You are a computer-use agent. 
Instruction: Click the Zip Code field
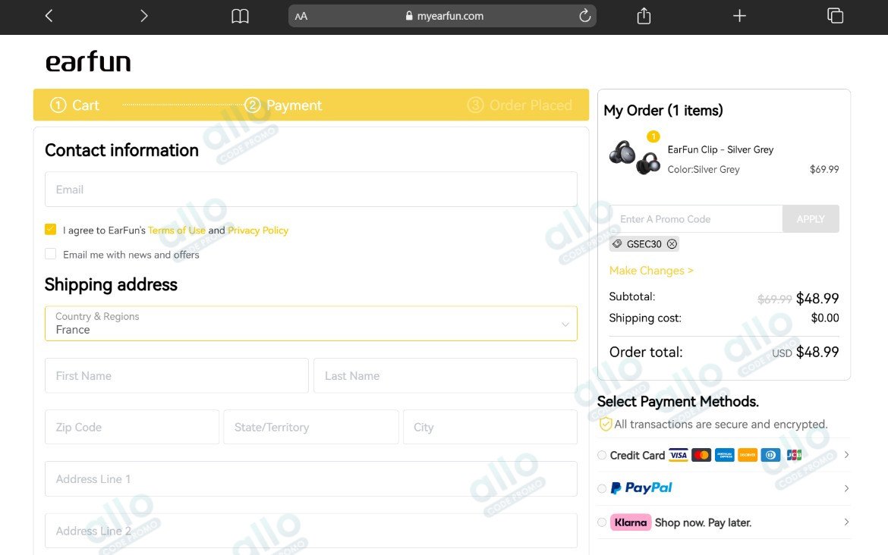[x=132, y=427]
